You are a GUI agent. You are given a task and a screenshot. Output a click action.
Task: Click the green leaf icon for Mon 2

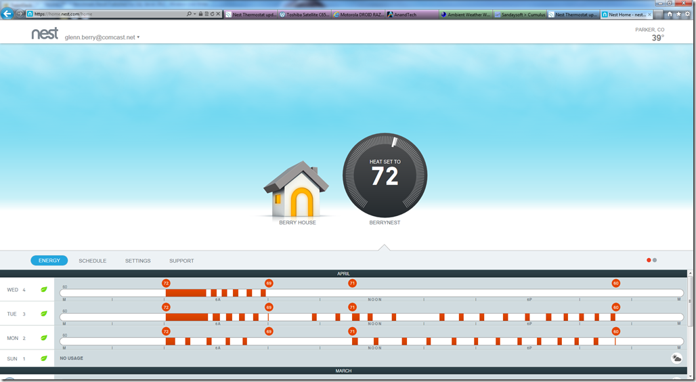click(44, 337)
